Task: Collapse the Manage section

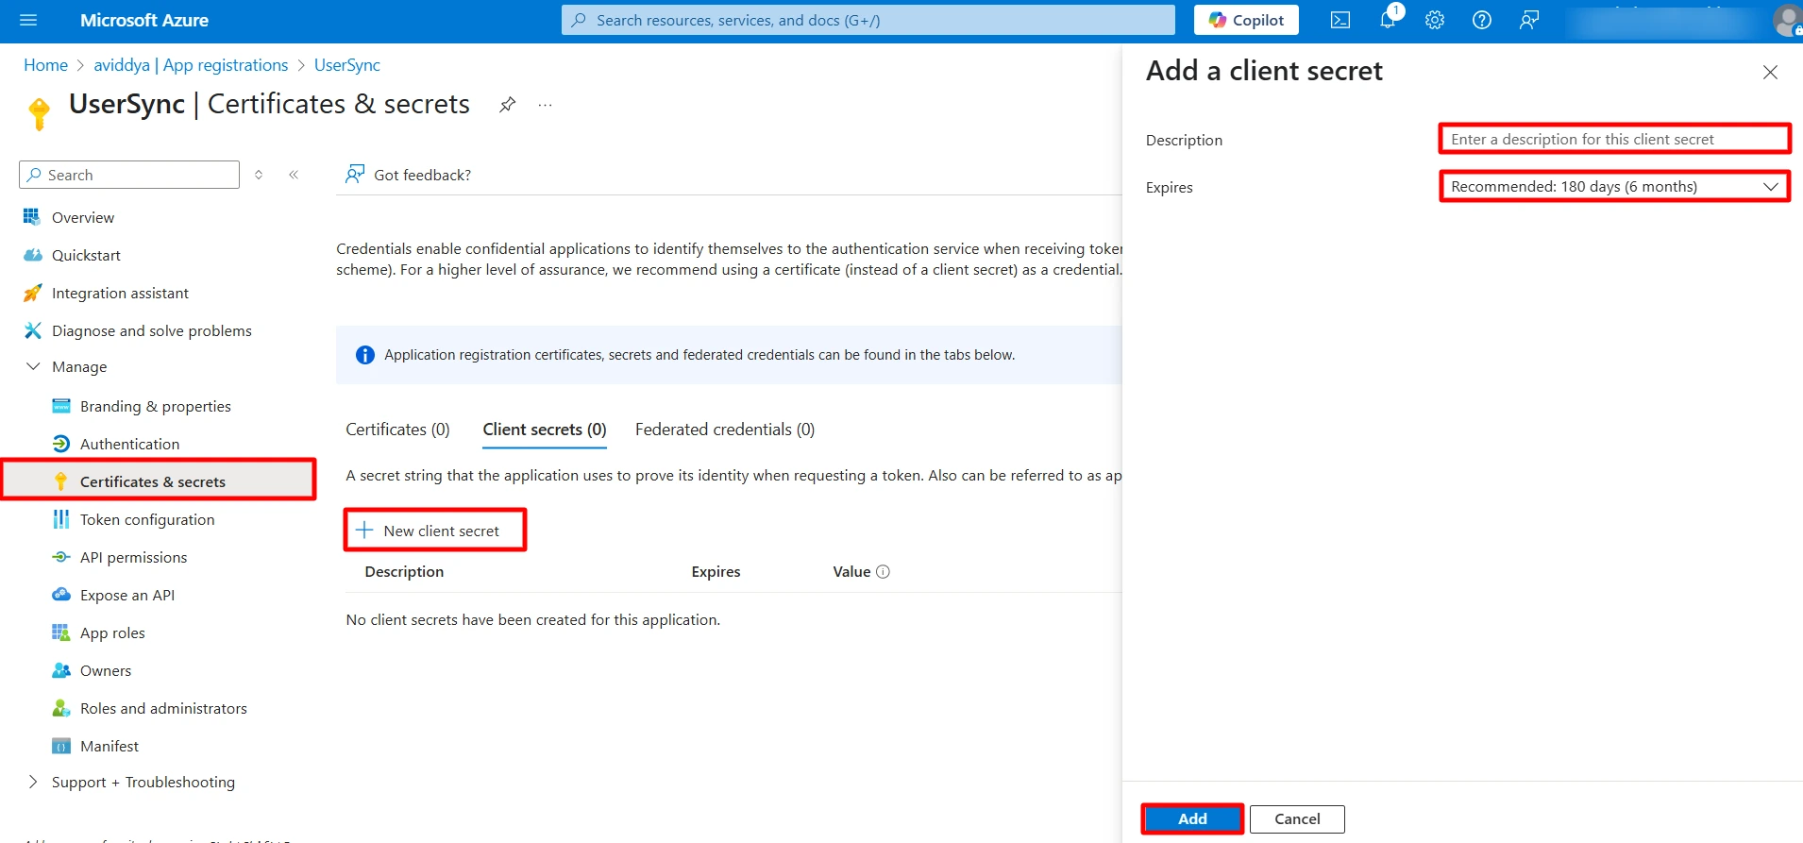Action: pyautogui.click(x=33, y=366)
